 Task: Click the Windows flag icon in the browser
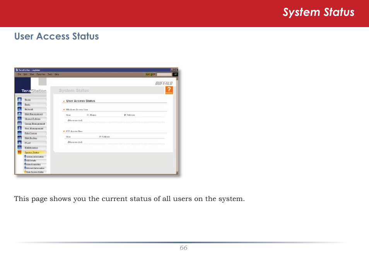coord(176,74)
